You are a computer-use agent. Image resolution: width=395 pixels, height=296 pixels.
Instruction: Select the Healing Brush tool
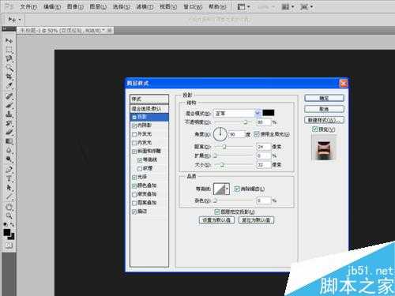click(9, 96)
